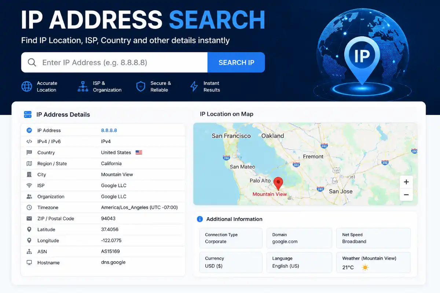Viewport: 440px width, 293px height.
Task: Click the blue 8.8.8.8 IP address link
Action: click(109, 130)
